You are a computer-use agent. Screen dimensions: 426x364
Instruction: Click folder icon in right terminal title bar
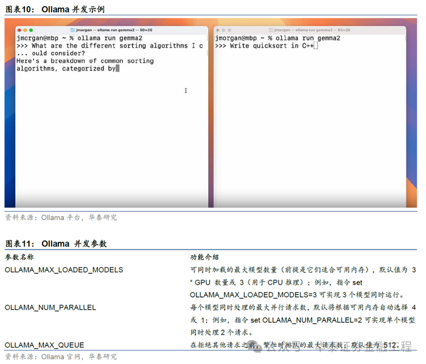[271, 30]
